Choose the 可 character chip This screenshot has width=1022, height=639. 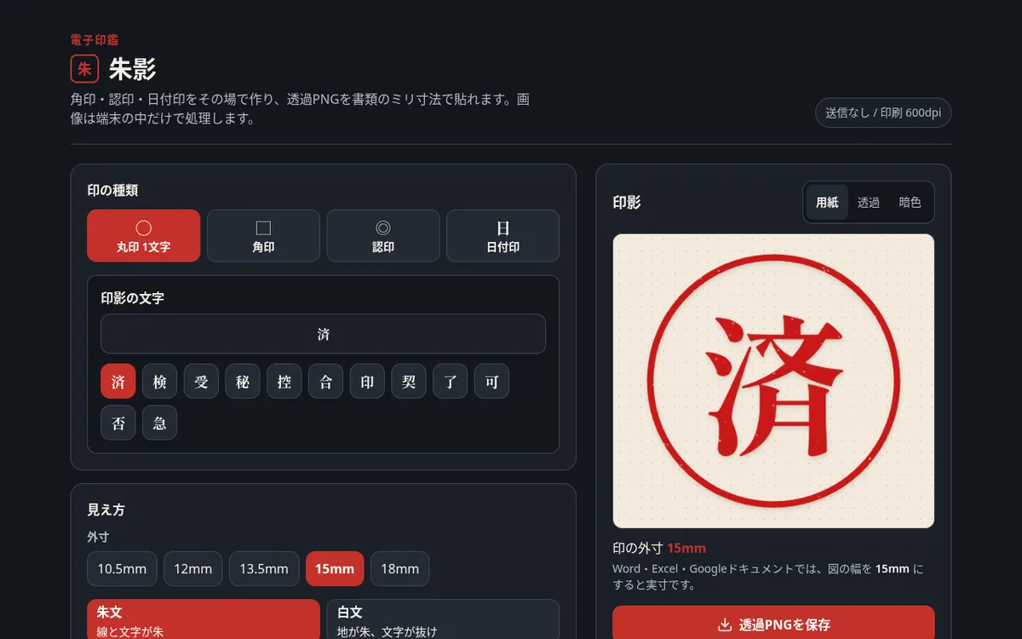point(491,382)
